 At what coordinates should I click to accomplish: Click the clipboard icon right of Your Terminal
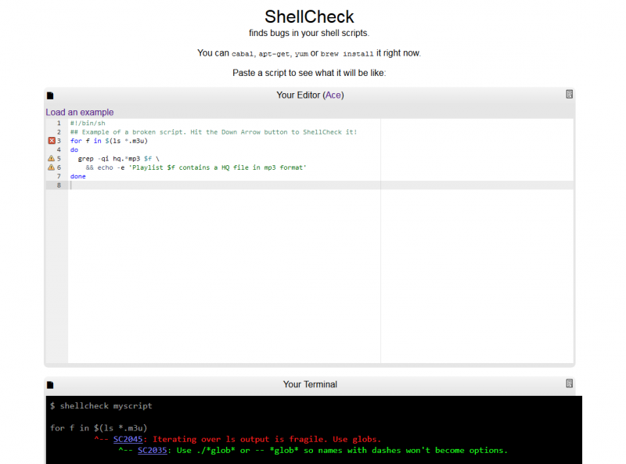click(570, 383)
